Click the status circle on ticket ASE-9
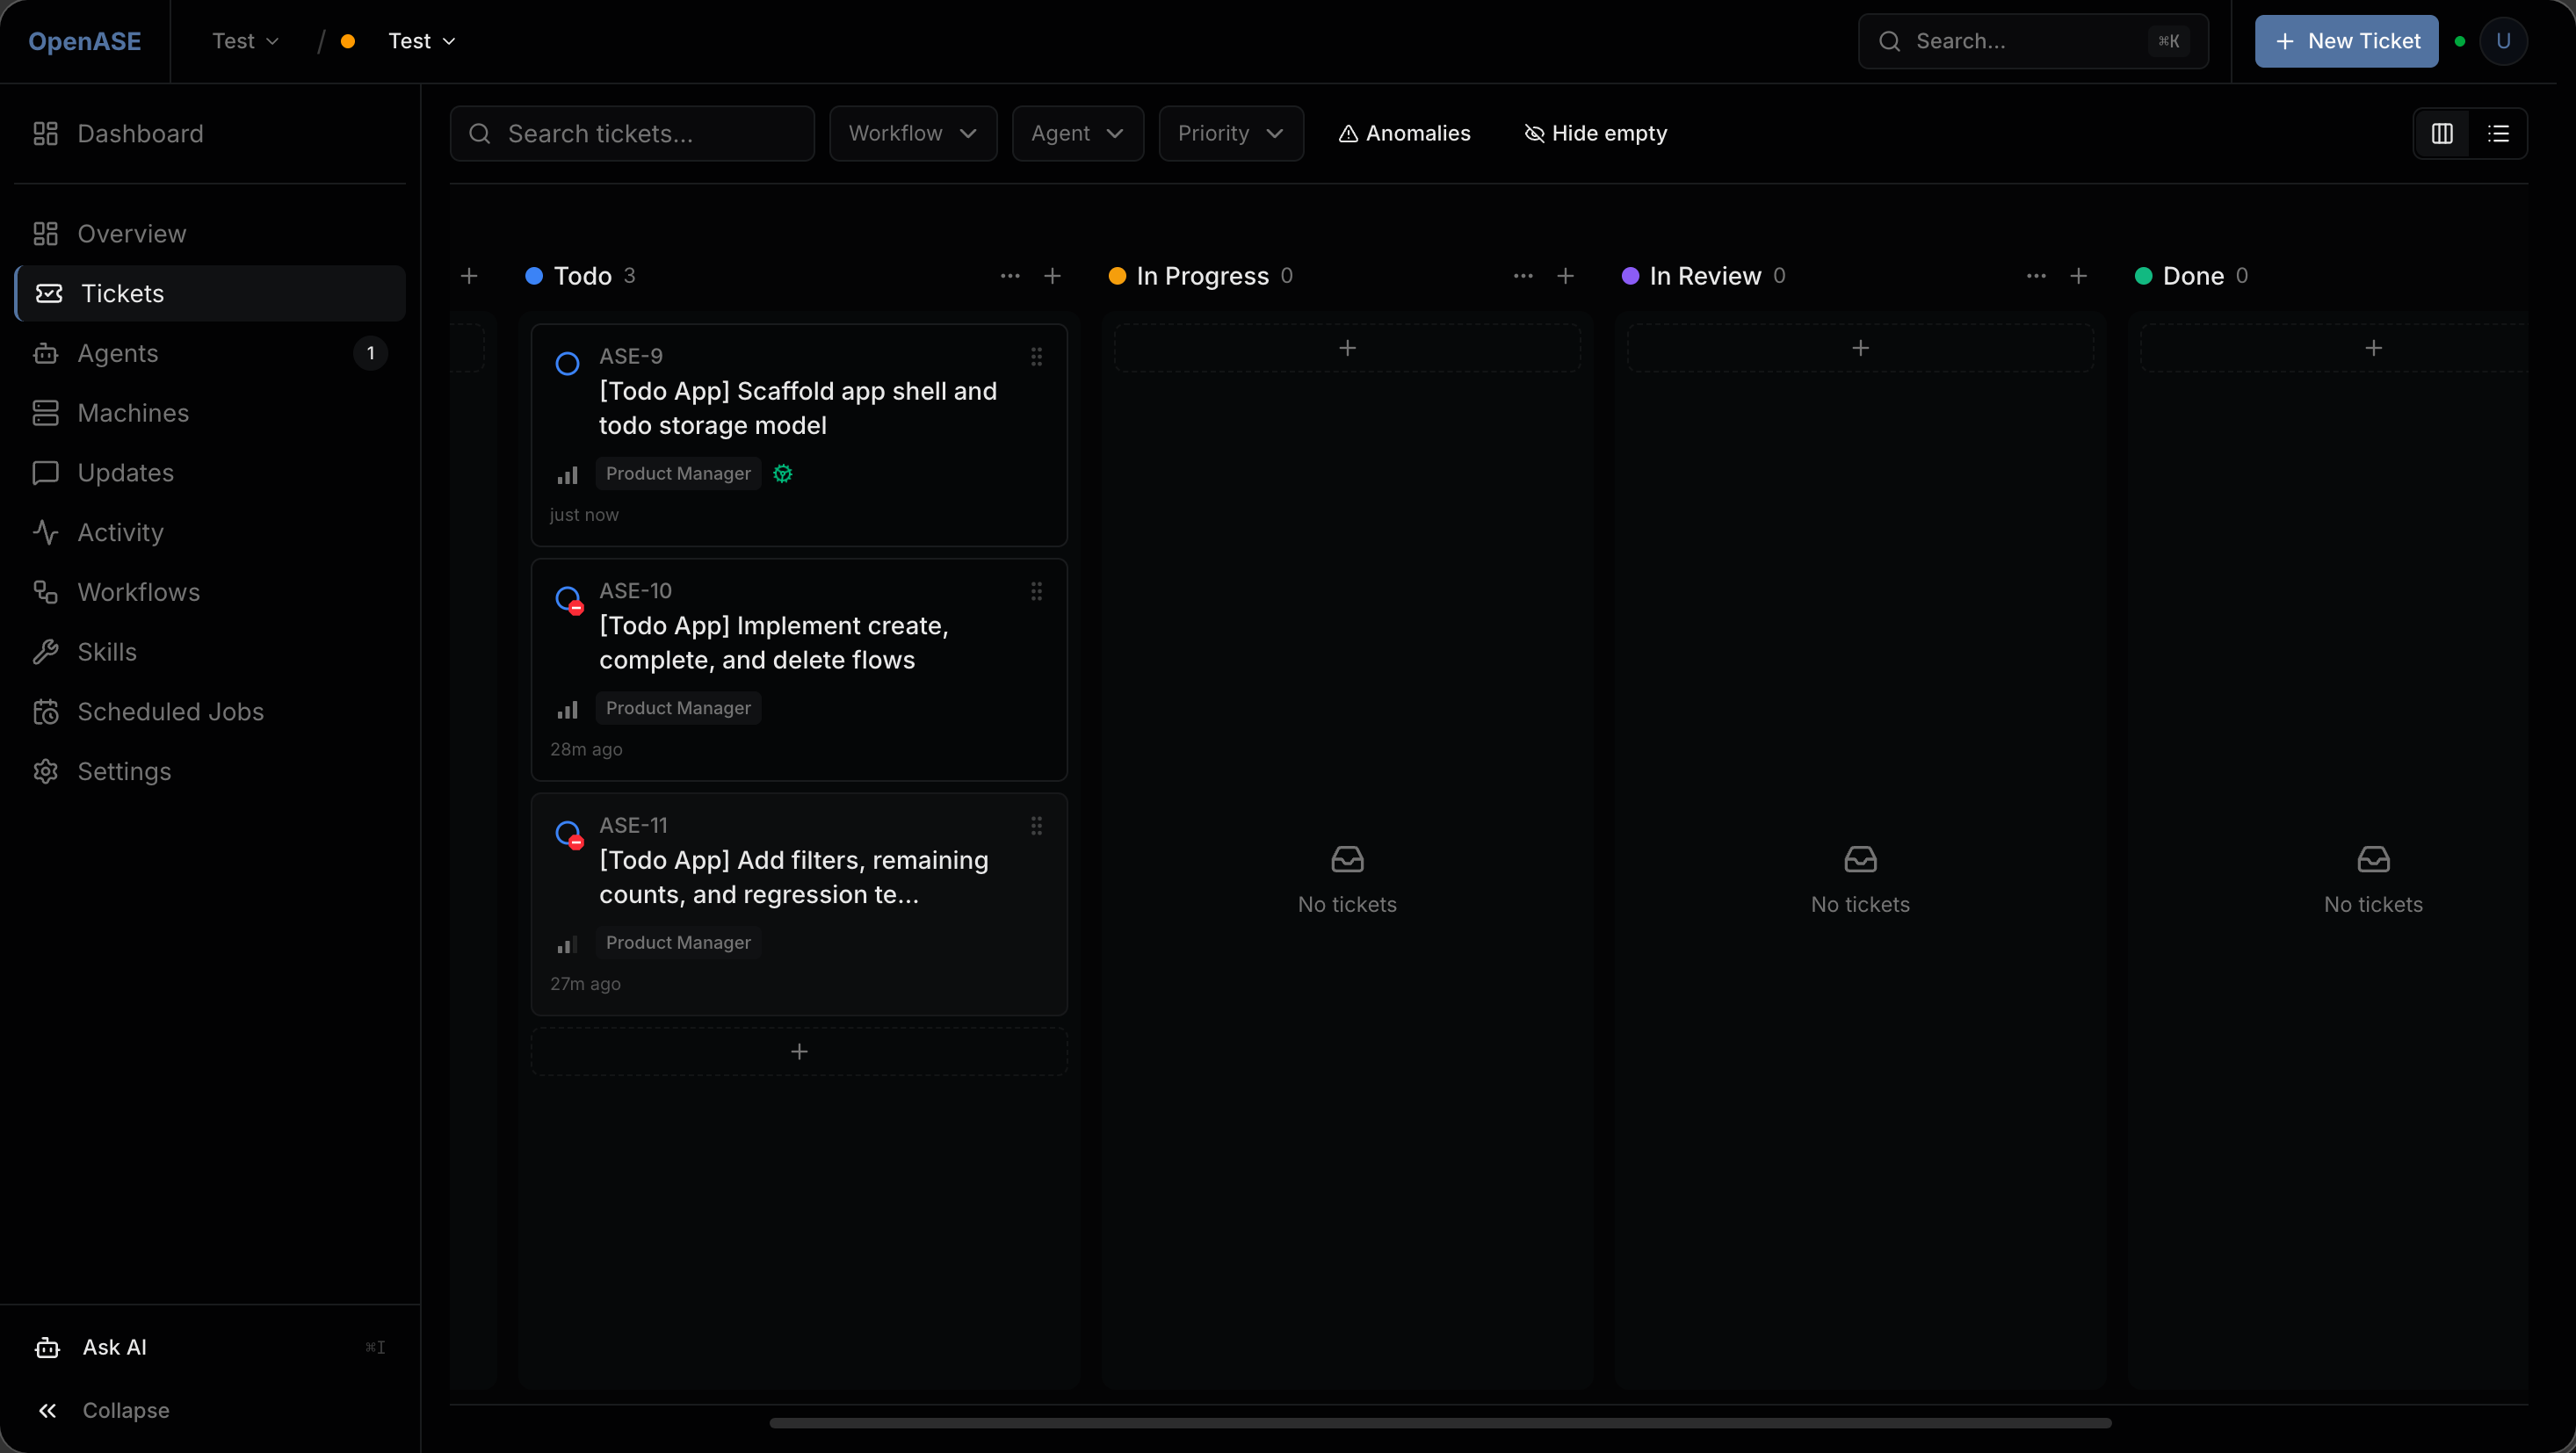The height and width of the screenshot is (1453, 2576). point(567,363)
